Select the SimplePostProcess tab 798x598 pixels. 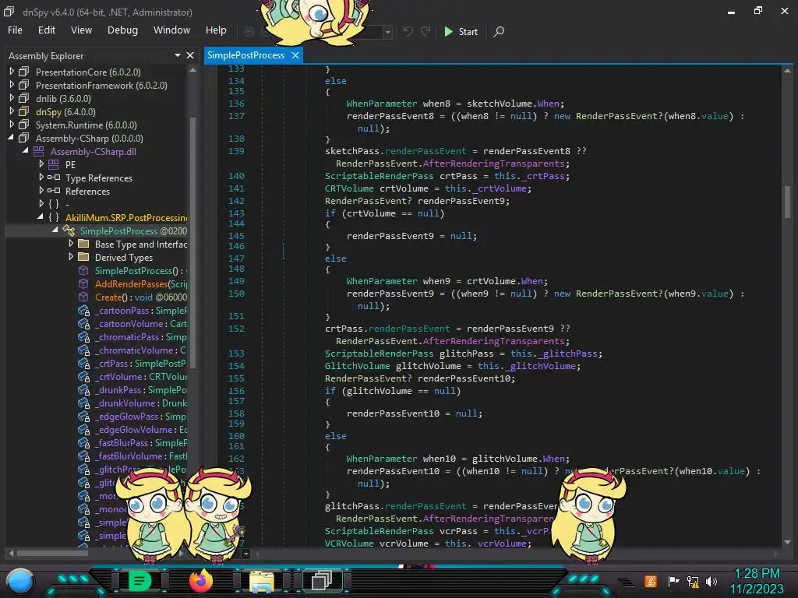tap(245, 55)
